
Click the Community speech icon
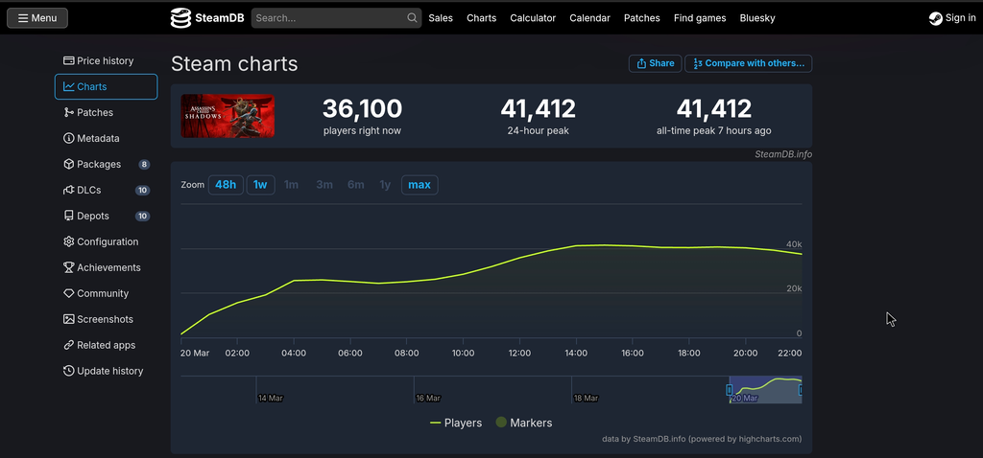coord(69,293)
